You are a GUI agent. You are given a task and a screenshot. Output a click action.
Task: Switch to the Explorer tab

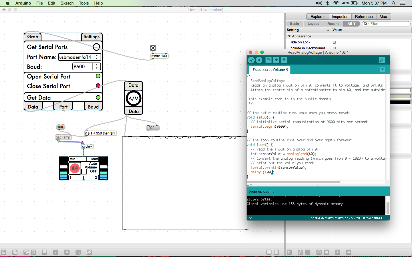tap(318, 17)
